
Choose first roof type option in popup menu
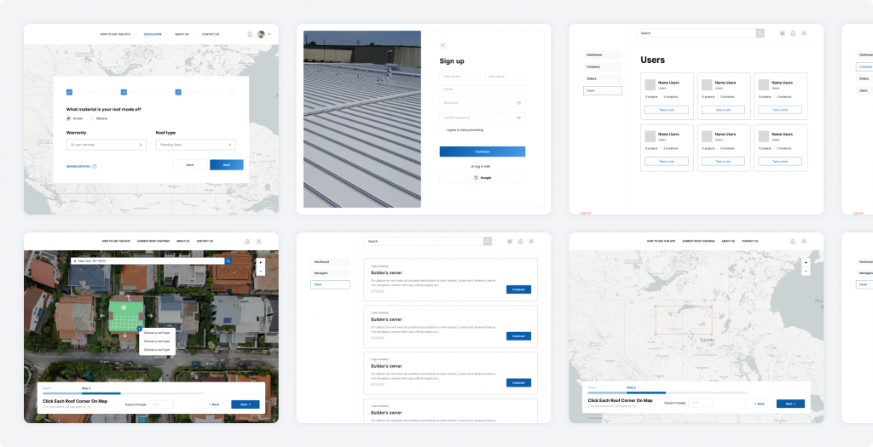157,333
